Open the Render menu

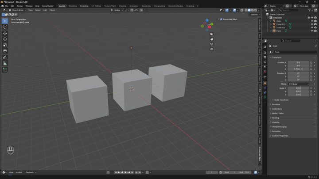pos(20,6)
